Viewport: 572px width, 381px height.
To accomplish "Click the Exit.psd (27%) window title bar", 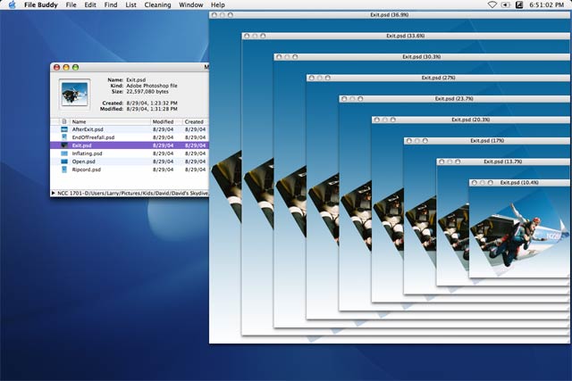I will [x=438, y=78].
